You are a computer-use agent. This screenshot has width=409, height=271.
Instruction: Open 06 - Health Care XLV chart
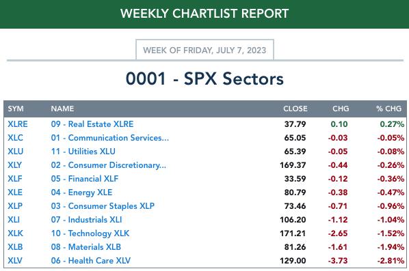click(91, 261)
